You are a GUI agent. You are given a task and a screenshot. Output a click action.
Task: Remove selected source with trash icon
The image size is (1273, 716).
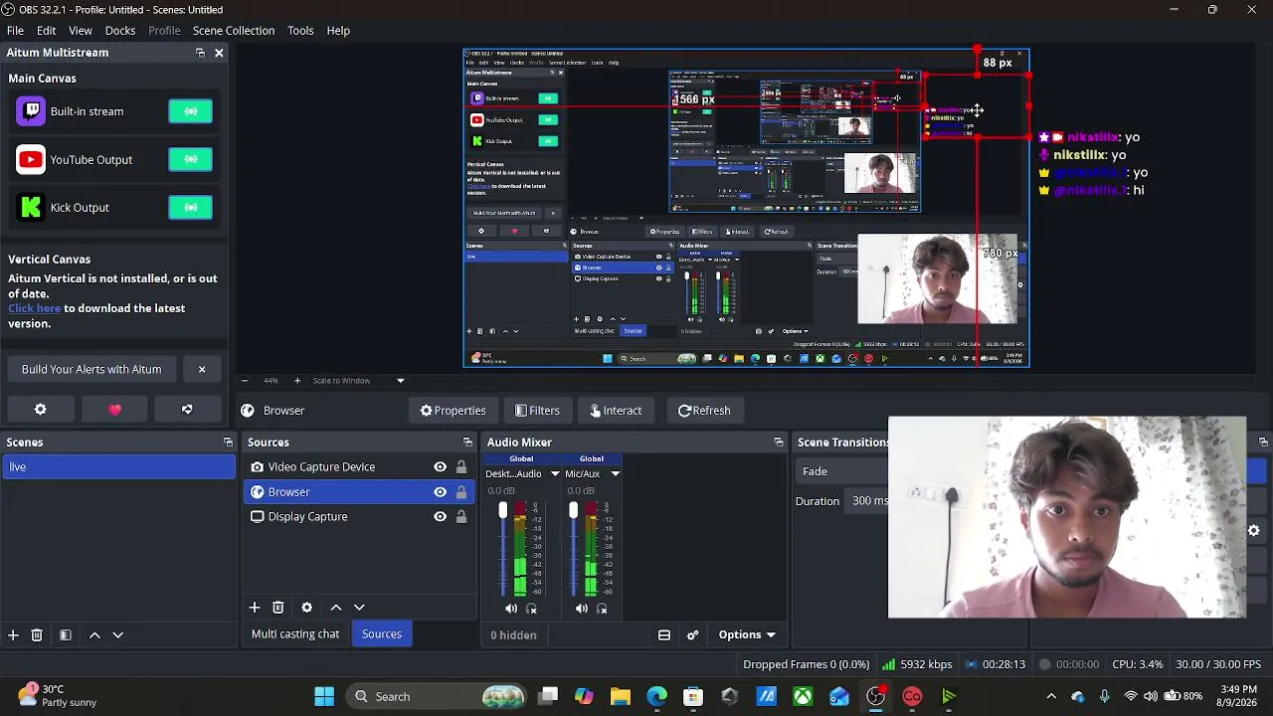click(278, 607)
